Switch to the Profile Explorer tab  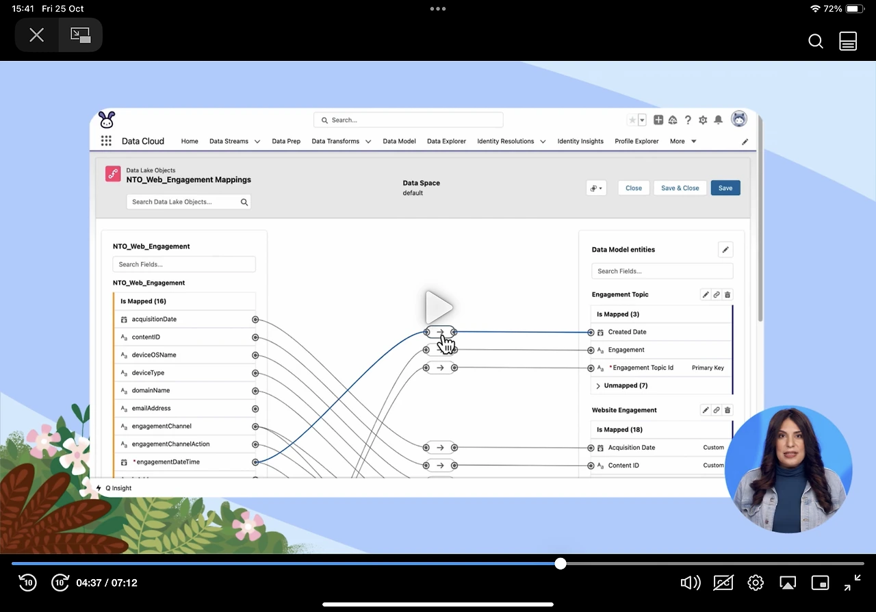click(636, 141)
